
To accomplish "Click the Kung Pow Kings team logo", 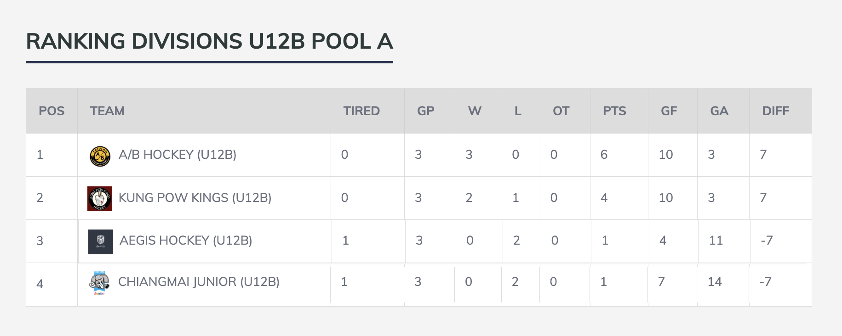I will (x=100, y=199).
